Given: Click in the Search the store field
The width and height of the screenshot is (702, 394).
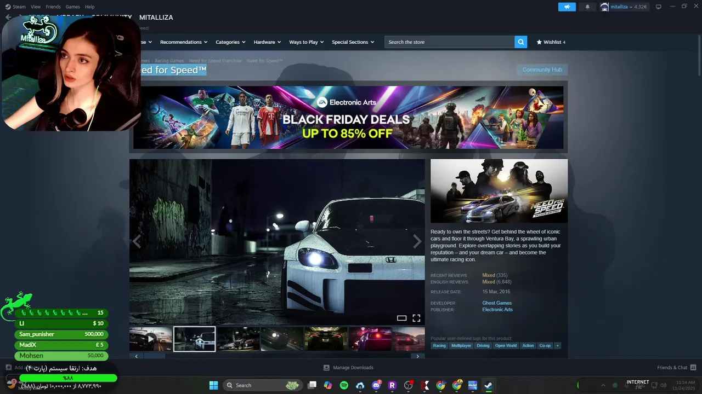Looking at the screenshot, I should click(449, 42).
